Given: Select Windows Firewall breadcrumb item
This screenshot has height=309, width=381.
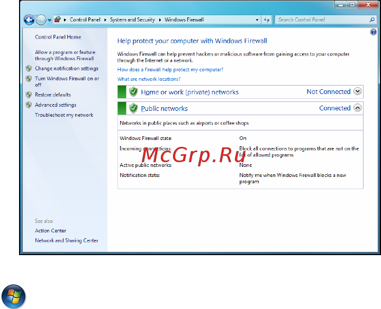Looking at the screenshot, I should (184, 20).
